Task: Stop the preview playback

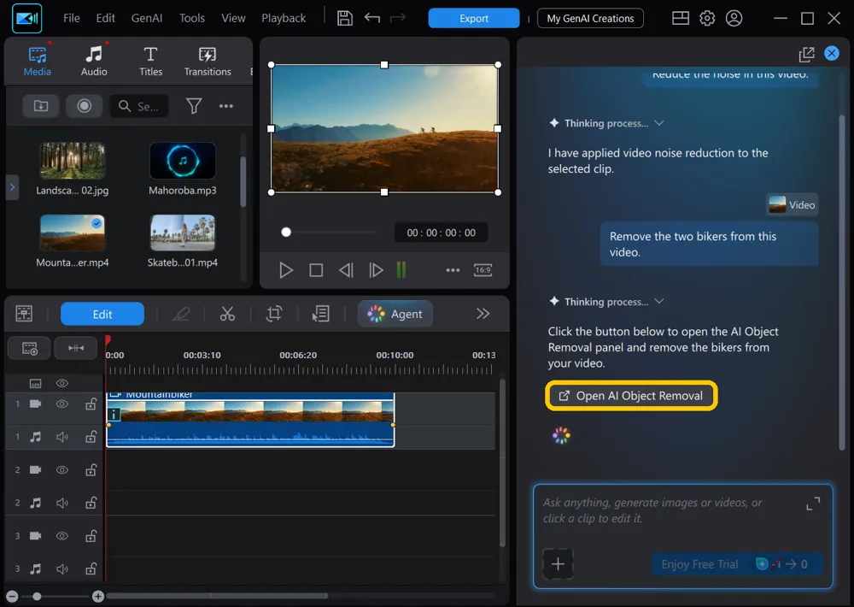Action: tap(316, 270)
